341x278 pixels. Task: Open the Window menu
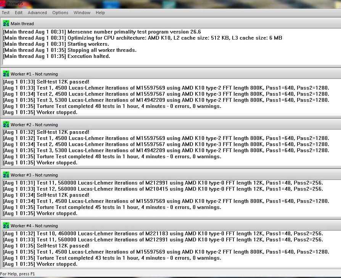82,13
